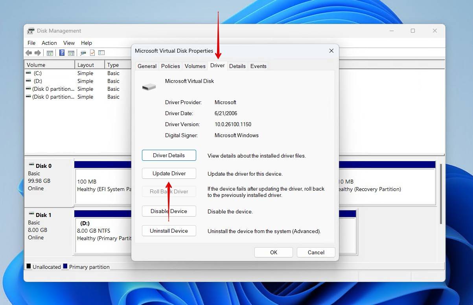Click the Show/Hide Console Tree toolbar icon

tap(50, 53)
